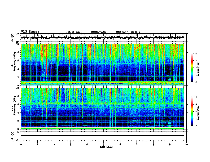Image resolution: width=210 pixels, height=162 pixels.
Task: Click the time axis tick label "2"
Action: point(54,145)
